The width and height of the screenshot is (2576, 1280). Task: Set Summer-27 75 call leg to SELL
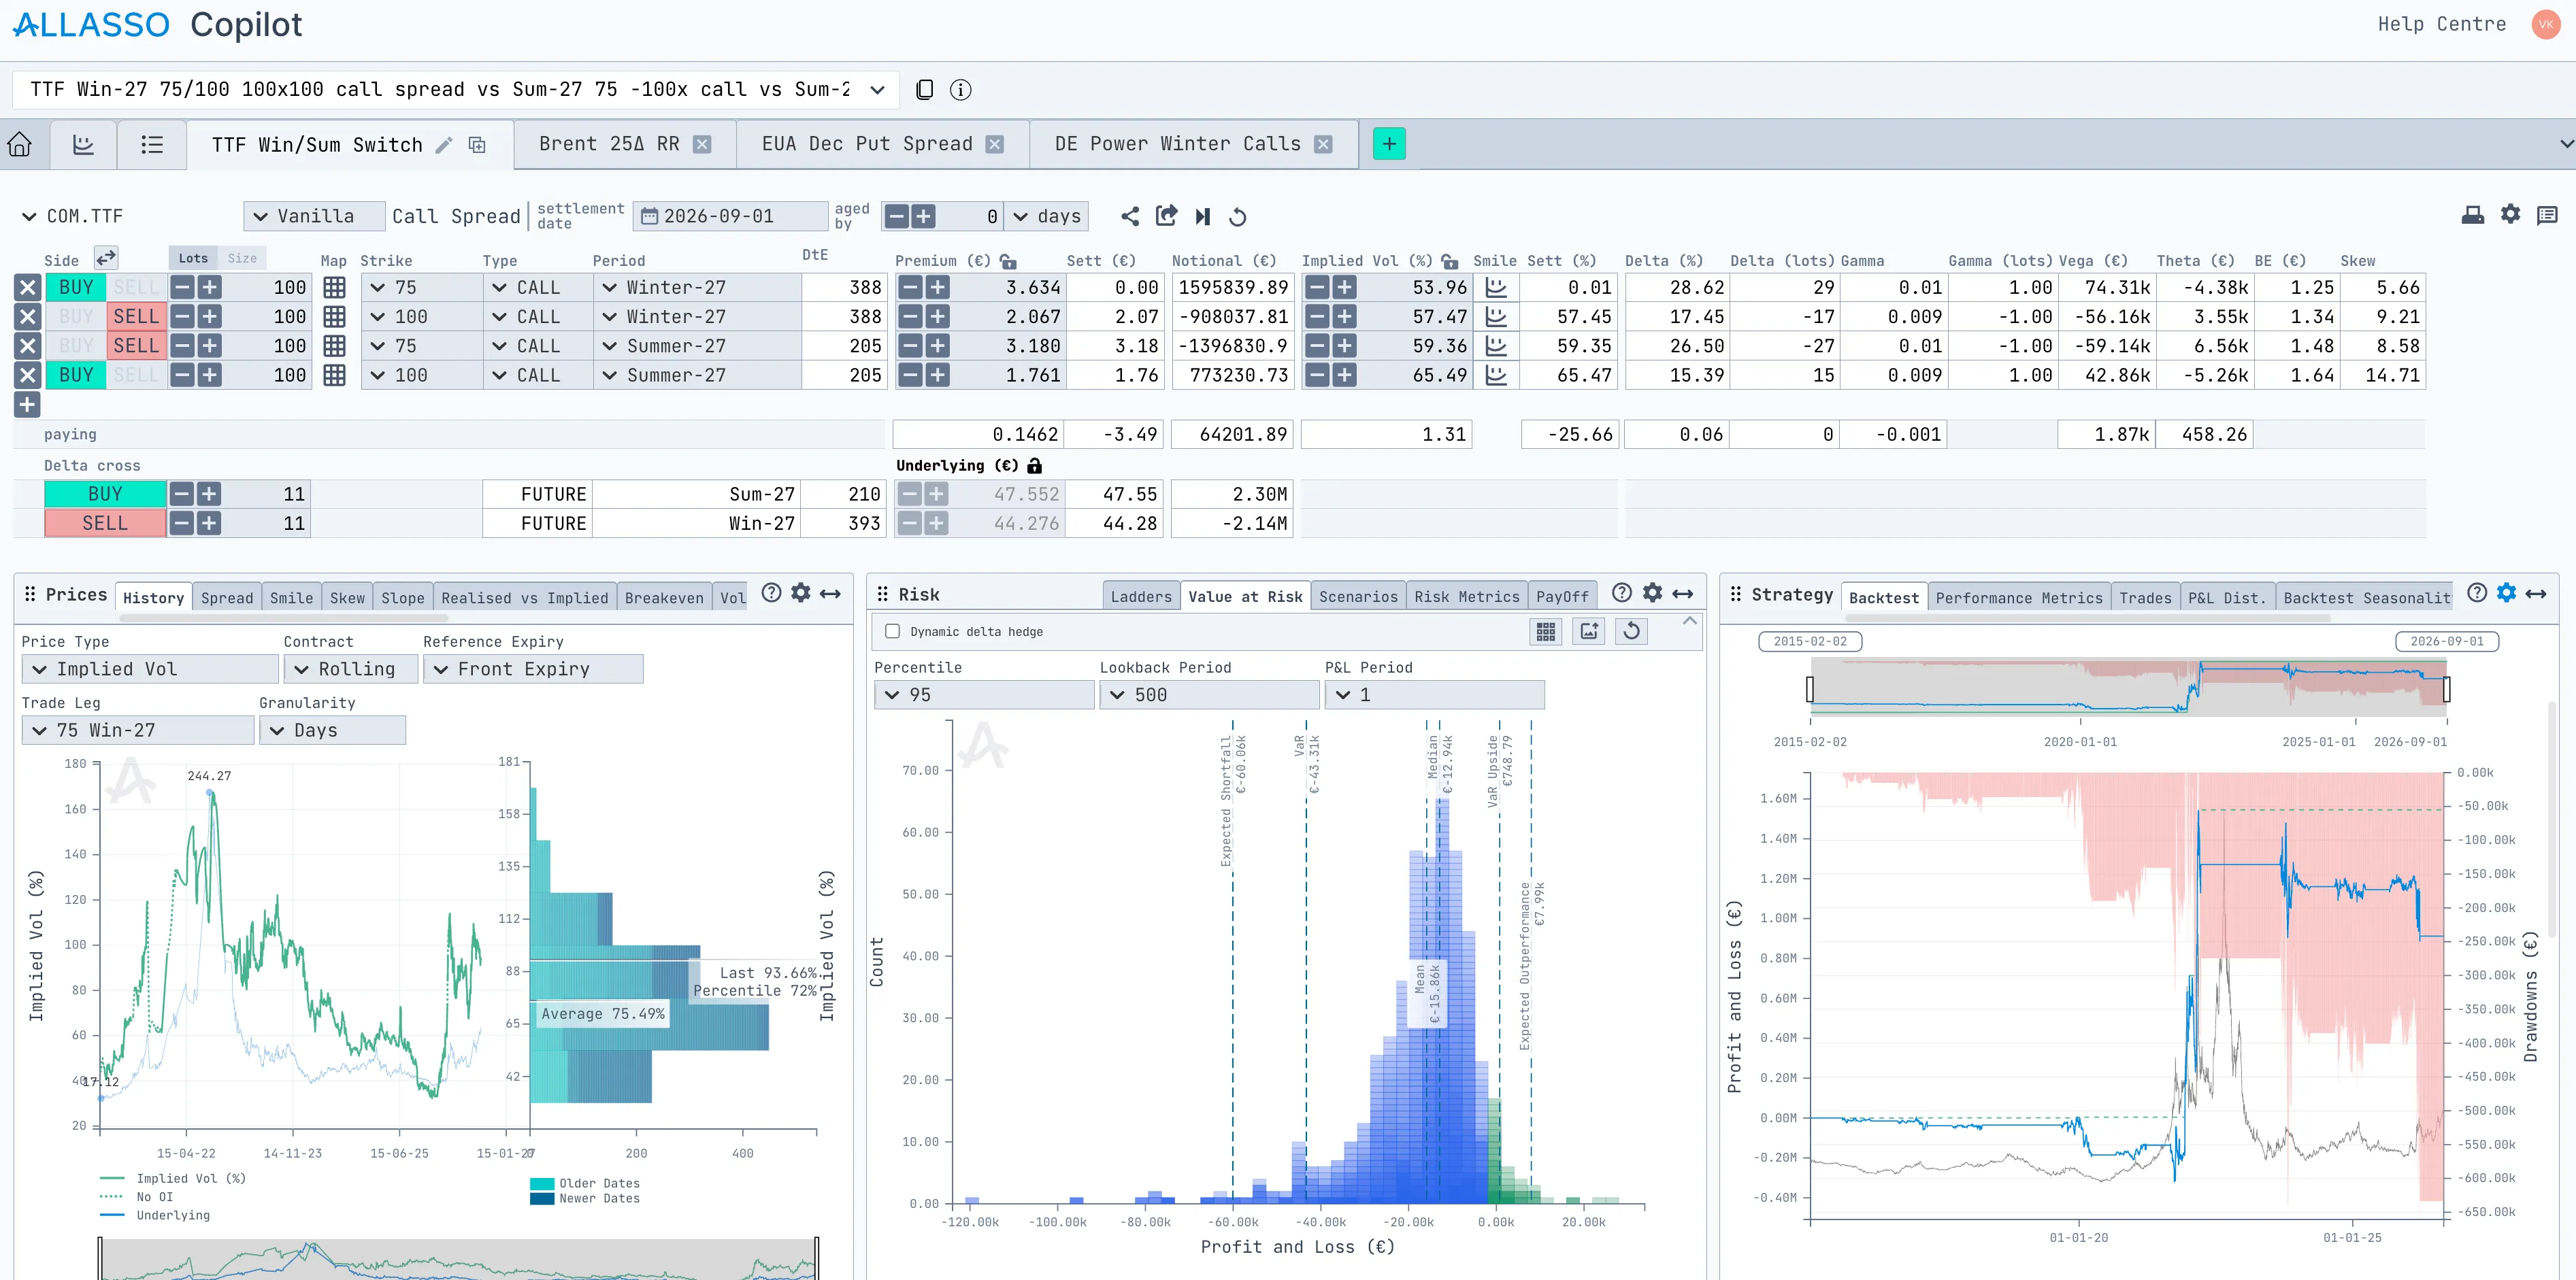coord(136,346)
